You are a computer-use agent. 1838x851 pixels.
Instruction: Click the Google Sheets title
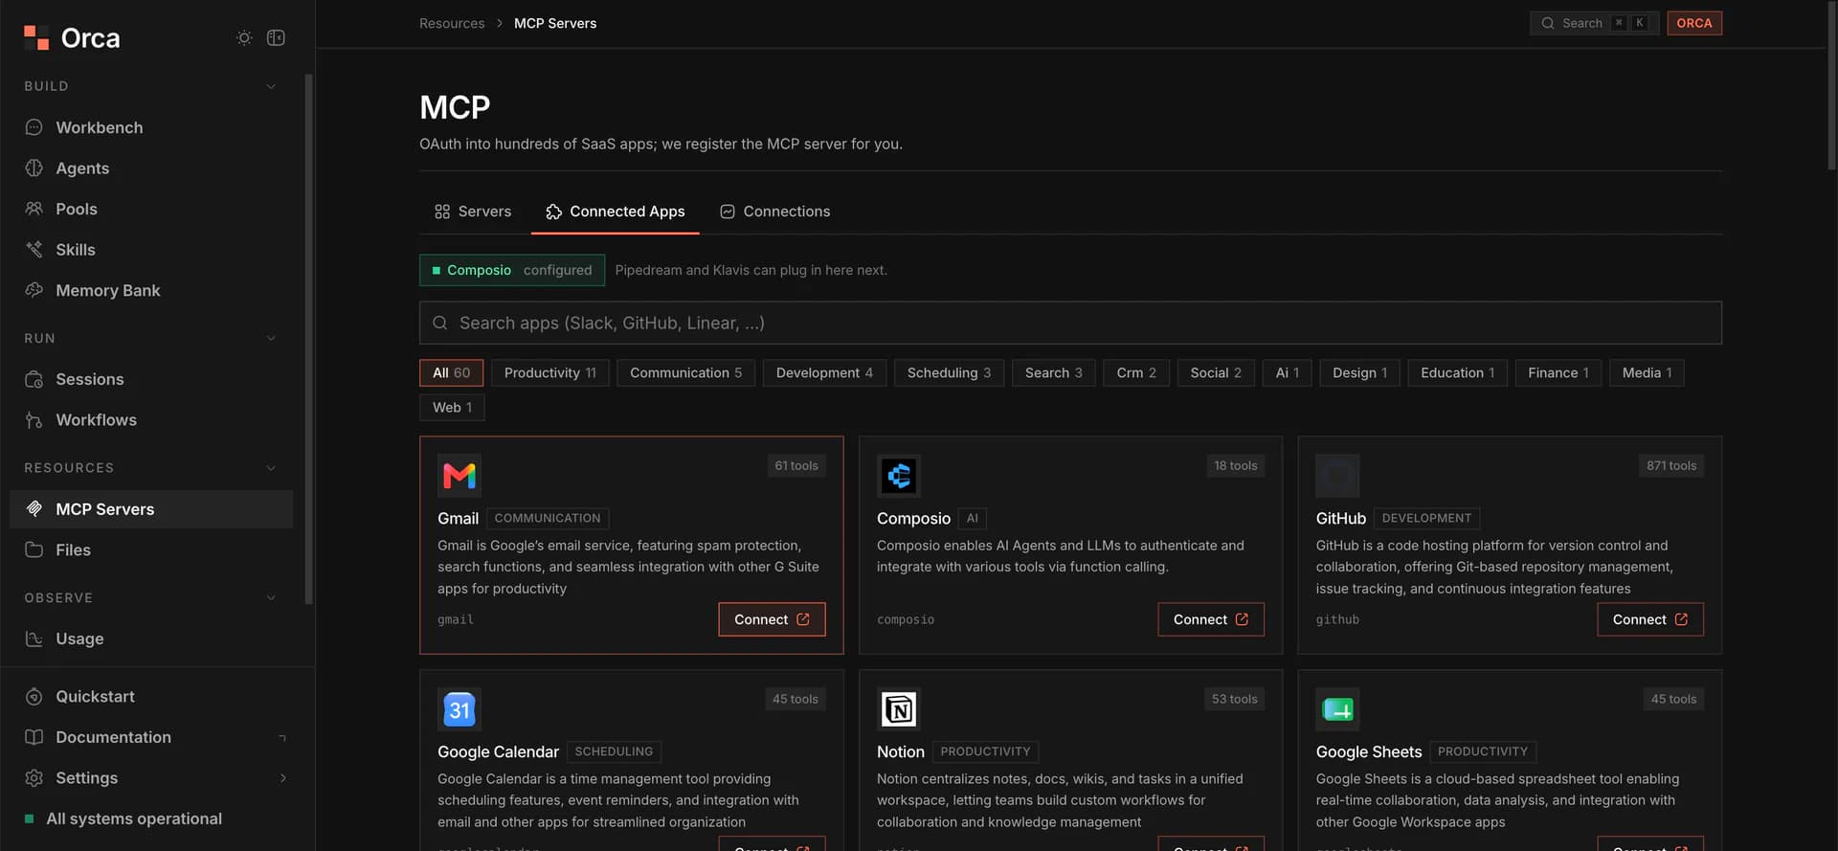(x=1369, y=751)
